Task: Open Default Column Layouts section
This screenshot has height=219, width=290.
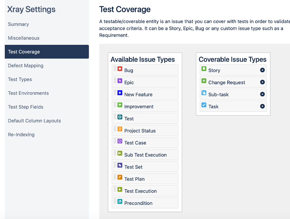Action: (x=34, y=121)
